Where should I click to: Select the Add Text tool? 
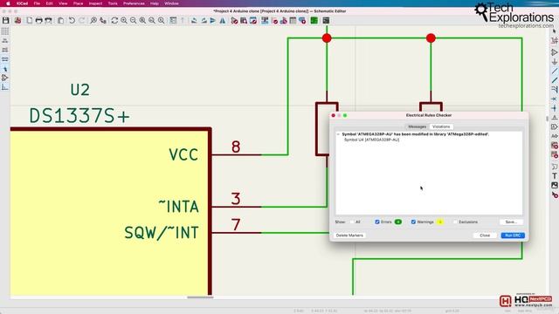pyautogui.click(x=555, y=176)
